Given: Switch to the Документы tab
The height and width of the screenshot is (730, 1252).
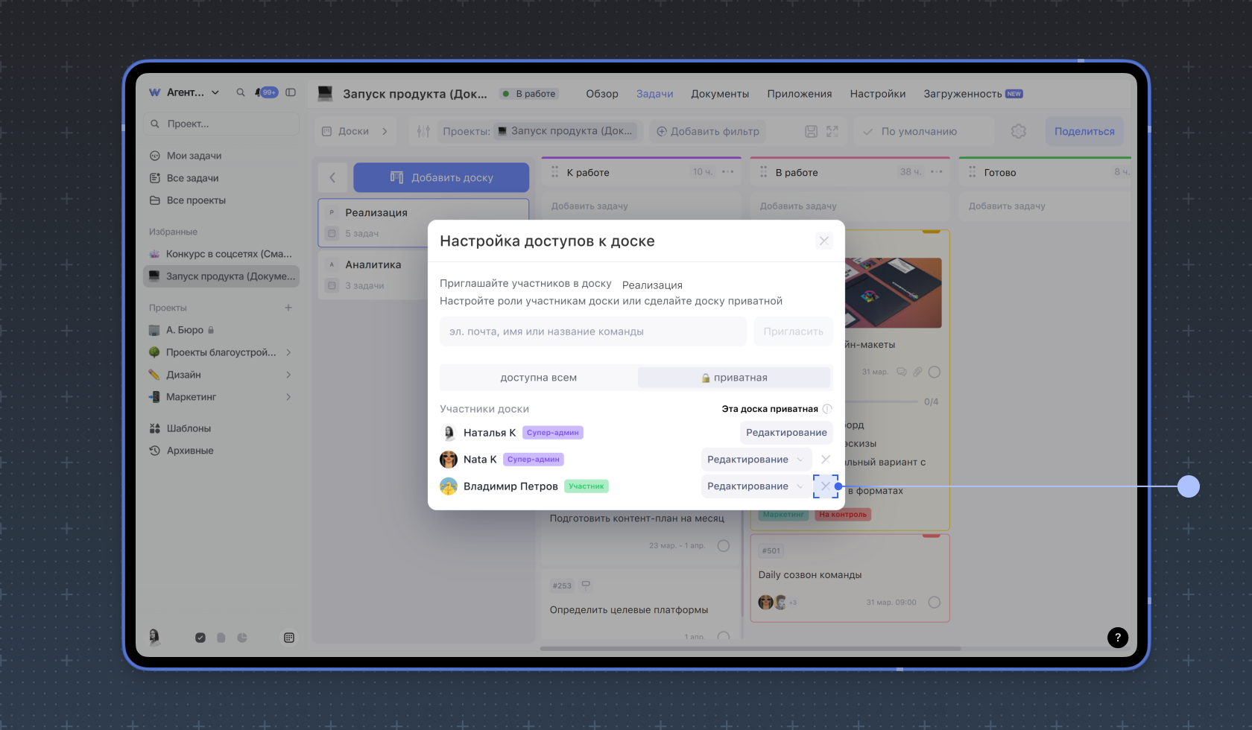Looking at the screenshot, I should [x=719, y=94].
